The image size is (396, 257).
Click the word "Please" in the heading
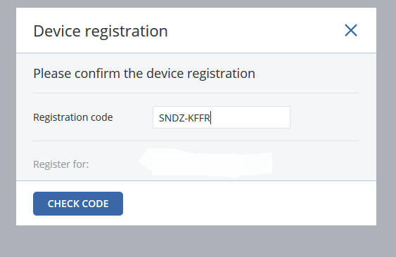tap(52, 74)
